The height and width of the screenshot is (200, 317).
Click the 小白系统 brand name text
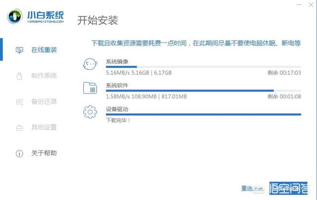pyautogui.click(x=46, y=15)
